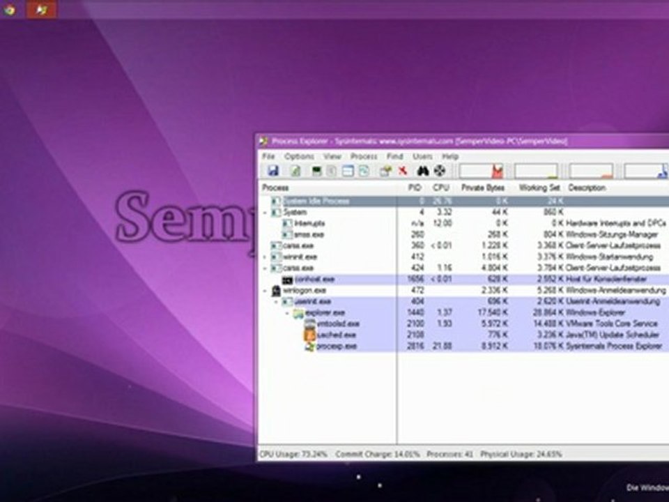Screen dimensions: 669x502
Task: Select the System Idle Process row
Action: click(464, 201)
